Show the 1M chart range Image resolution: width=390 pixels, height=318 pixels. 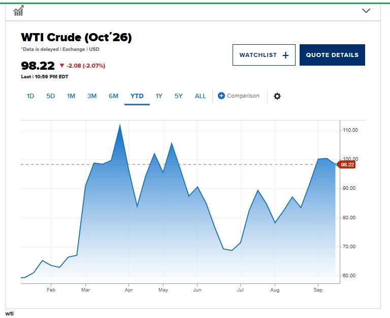71,96
